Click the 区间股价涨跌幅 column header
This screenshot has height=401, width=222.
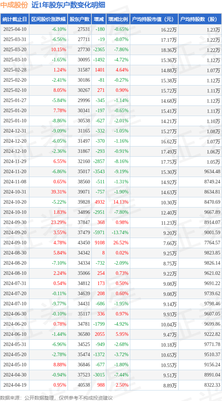tap(49, 19)
